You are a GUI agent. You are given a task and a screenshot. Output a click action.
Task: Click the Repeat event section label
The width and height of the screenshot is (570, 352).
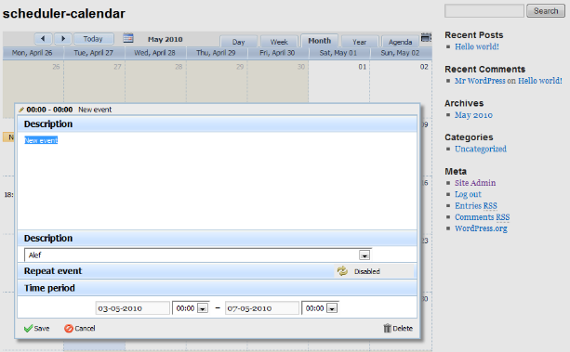pos(53,271)
